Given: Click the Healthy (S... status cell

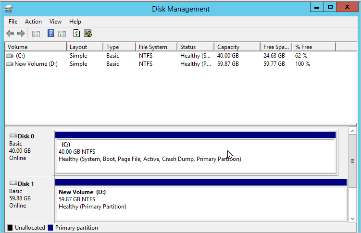Looking at the screenshot, I should [x=195, y=56].
